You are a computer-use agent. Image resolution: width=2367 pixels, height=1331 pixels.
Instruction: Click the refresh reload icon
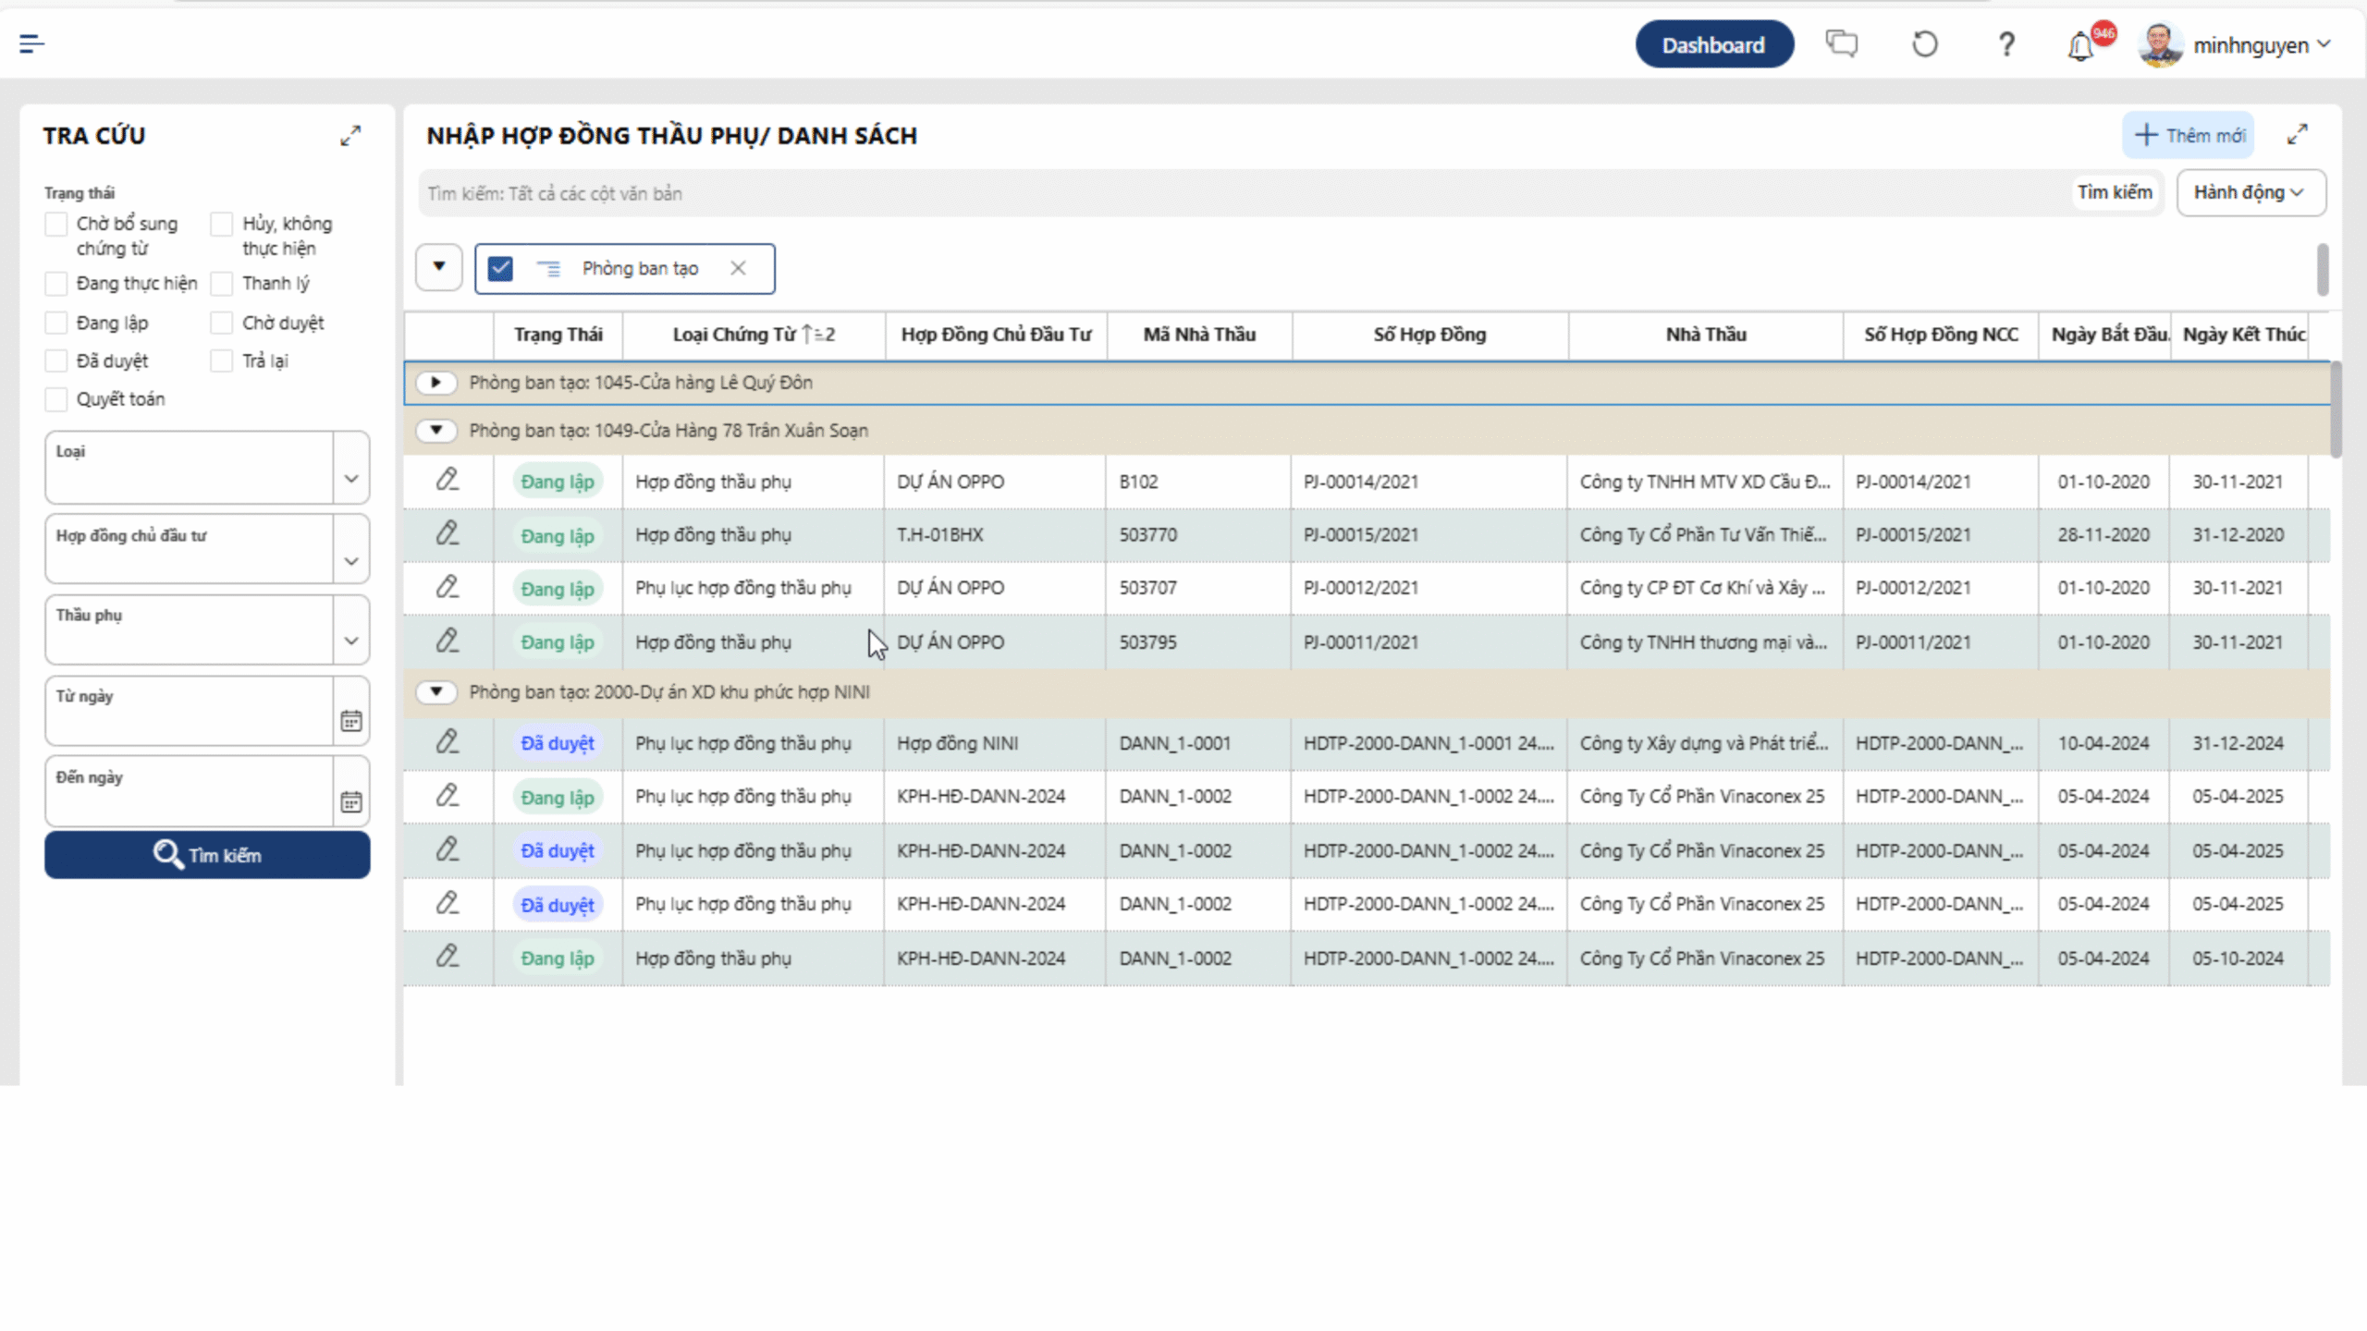click(x=1924, y=43)
